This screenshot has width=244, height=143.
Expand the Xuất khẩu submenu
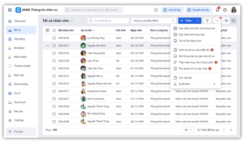click(196, 84)
